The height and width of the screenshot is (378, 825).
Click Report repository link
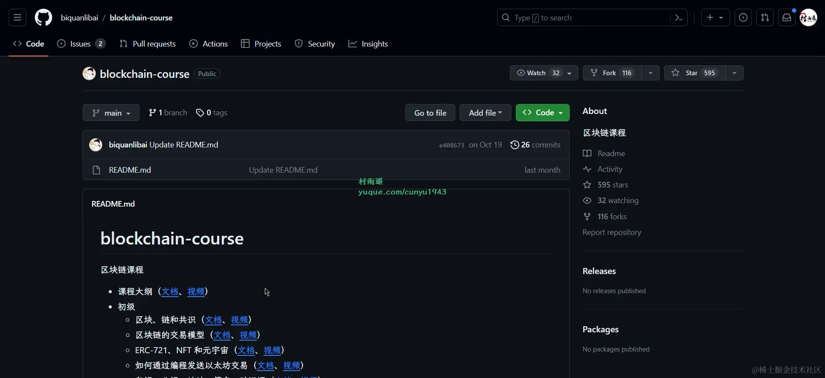(x=612, y=232)
